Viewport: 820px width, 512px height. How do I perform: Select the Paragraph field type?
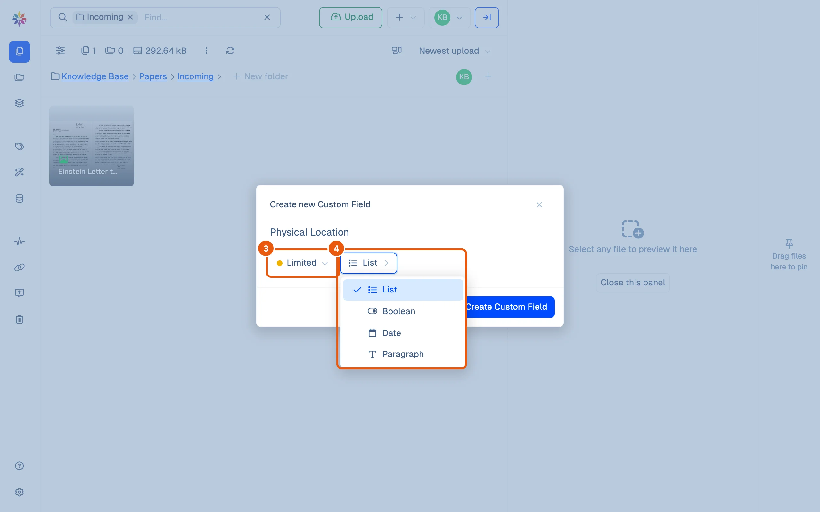pyautogui.click(x=403, y=354)
